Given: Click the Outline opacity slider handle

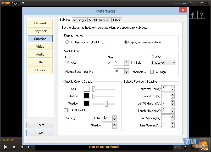Looking at the screenshot, I should (x=94, y=96).
